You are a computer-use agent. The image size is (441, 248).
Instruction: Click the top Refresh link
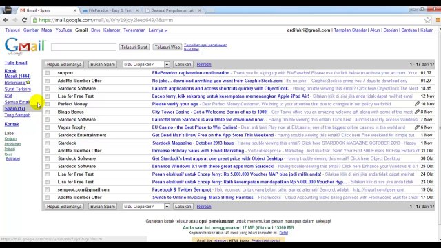tap(204, 64)
